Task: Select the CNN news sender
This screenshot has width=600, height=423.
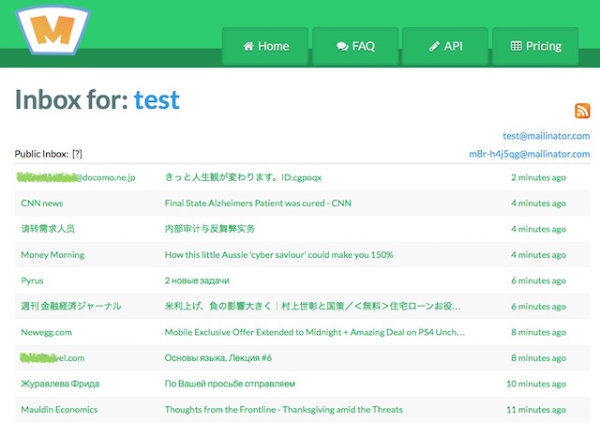Action: pyautogui.click(x=42, y=204)
